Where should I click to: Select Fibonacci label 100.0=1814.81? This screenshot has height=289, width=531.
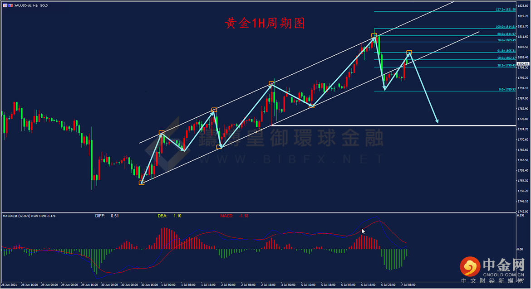click(x=506, y=26)
